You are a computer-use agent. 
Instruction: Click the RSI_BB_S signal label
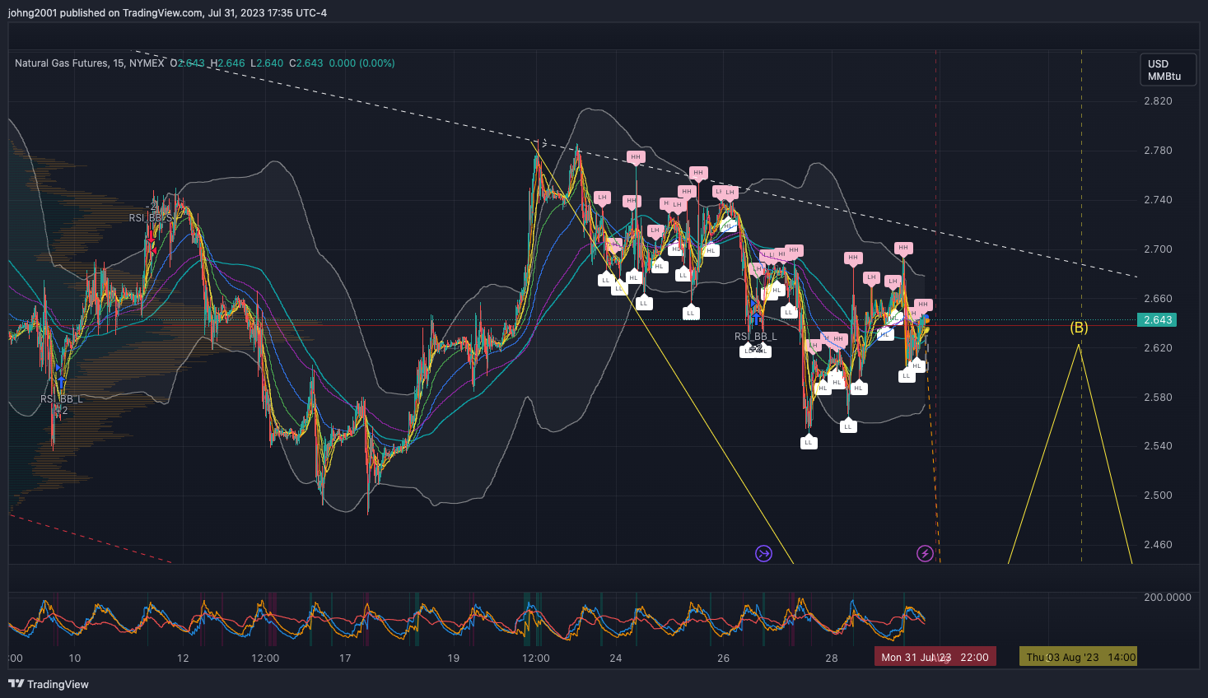click(151, 218)
